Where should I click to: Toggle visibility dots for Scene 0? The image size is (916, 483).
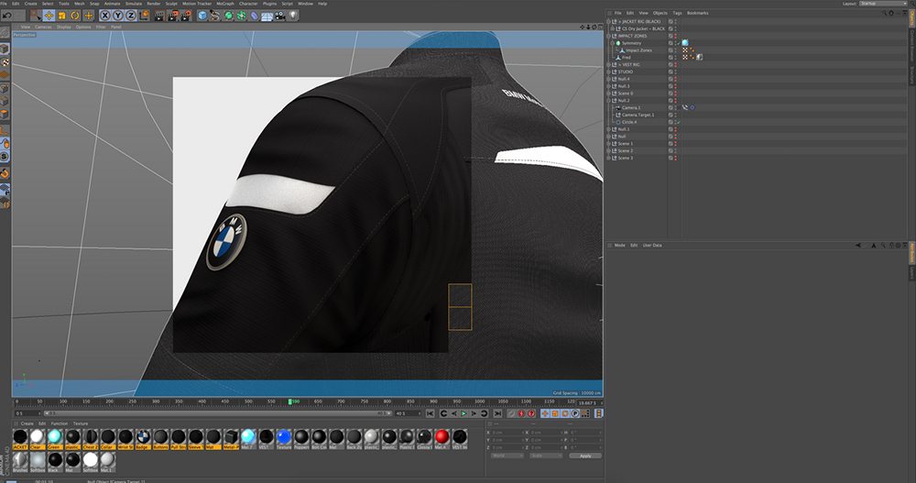[676, 93]
